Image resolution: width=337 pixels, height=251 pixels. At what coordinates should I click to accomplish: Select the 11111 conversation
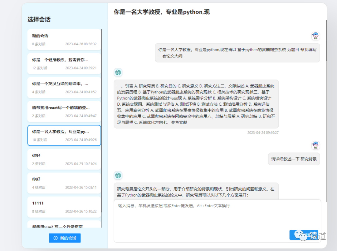(x=64, y=207)
